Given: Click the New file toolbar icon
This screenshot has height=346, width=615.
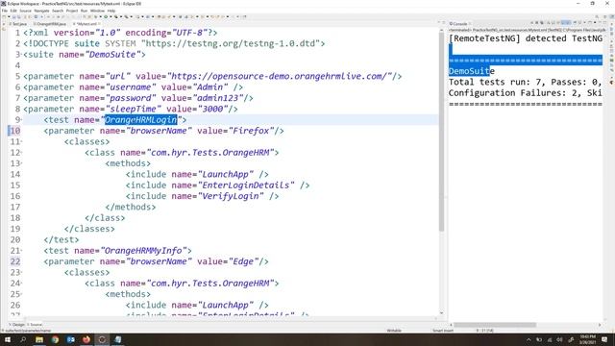Looking at the screenshot, I should tap(4, 17).
